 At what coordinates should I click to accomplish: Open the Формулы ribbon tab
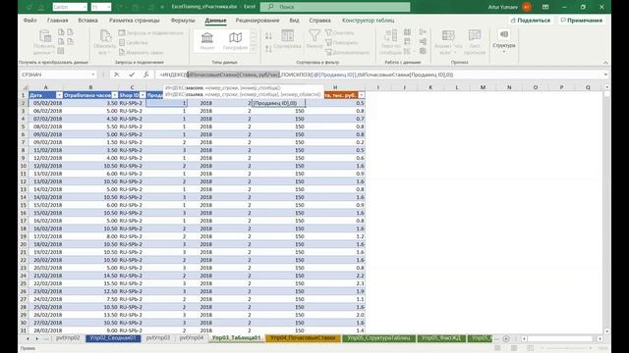pyautogui.click(x=183, y=20)
